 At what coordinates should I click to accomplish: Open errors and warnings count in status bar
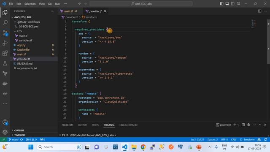click(x=31, y=140)
